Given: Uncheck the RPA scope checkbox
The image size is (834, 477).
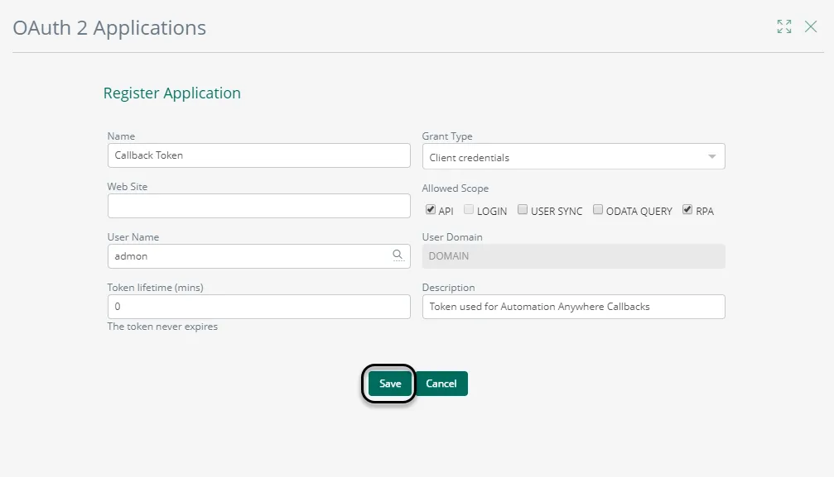Looking at the screenshot, I should [687, 210].
